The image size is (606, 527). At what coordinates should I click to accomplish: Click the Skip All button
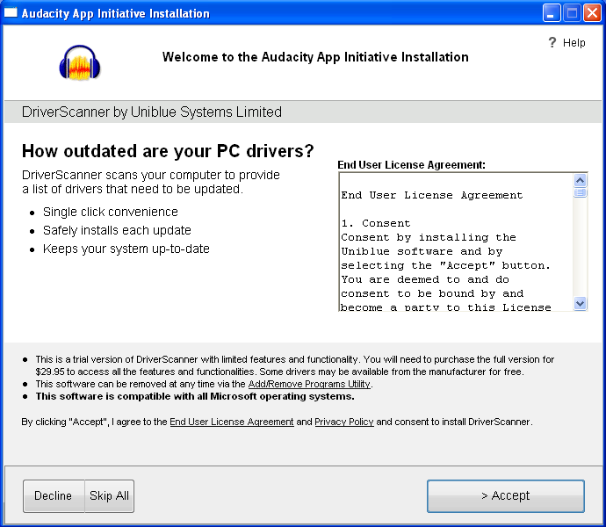[110, 496]
